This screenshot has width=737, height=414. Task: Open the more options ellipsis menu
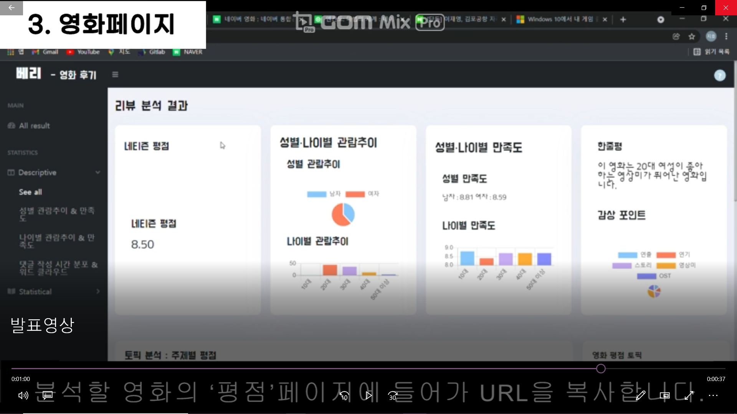click(713, 395)
